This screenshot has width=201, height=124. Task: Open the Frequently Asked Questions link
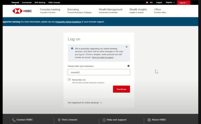click(x=68, y=22)
